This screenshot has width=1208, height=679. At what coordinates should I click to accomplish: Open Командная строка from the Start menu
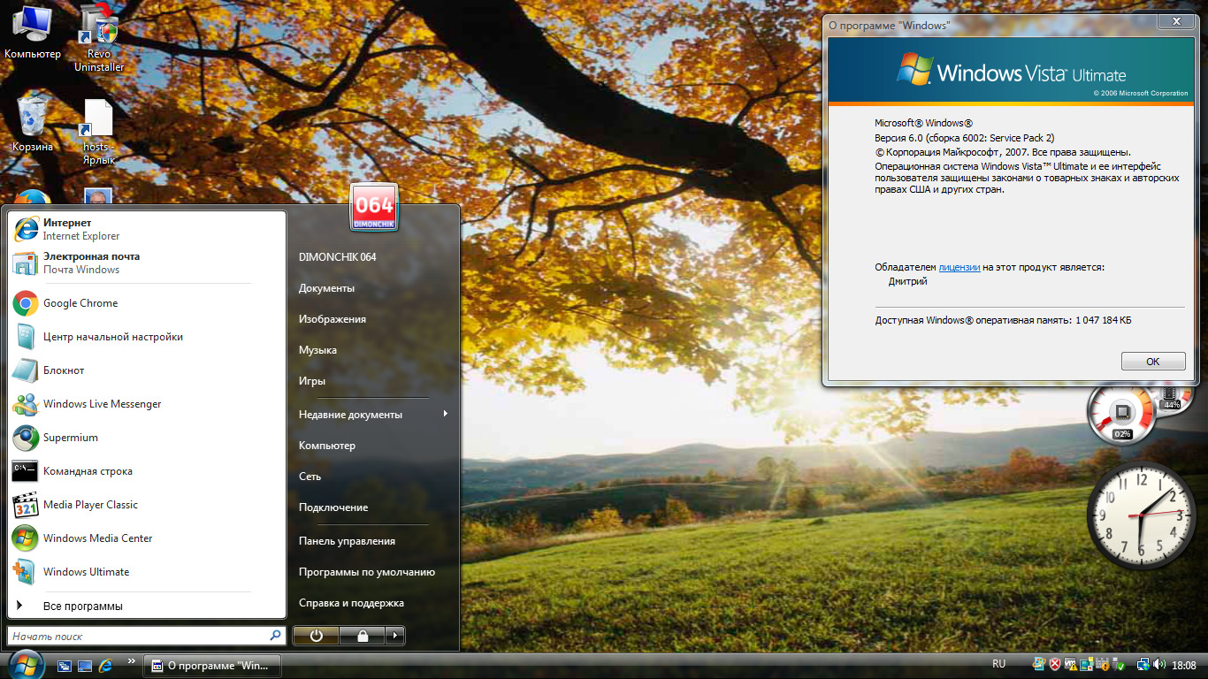coord(87,471)
